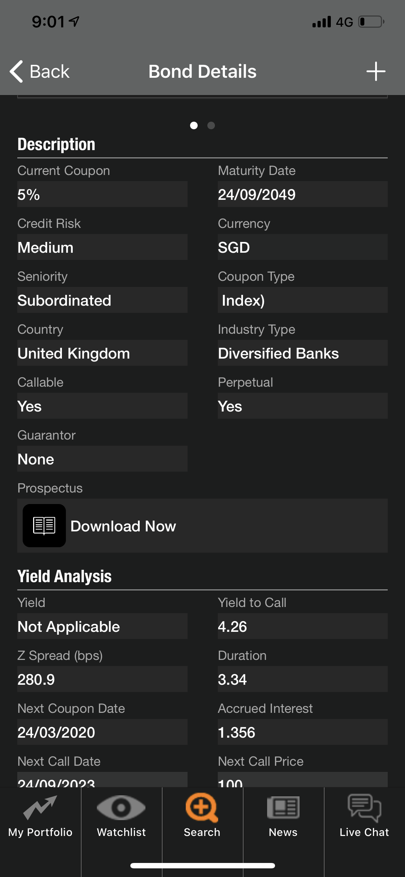Viewport: 405px width, 877px height.
Task: Tap the Coupon Type value field
Action: pos(302,300)
